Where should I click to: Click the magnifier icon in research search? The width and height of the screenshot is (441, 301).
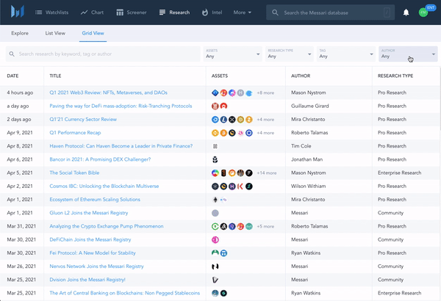12,54
